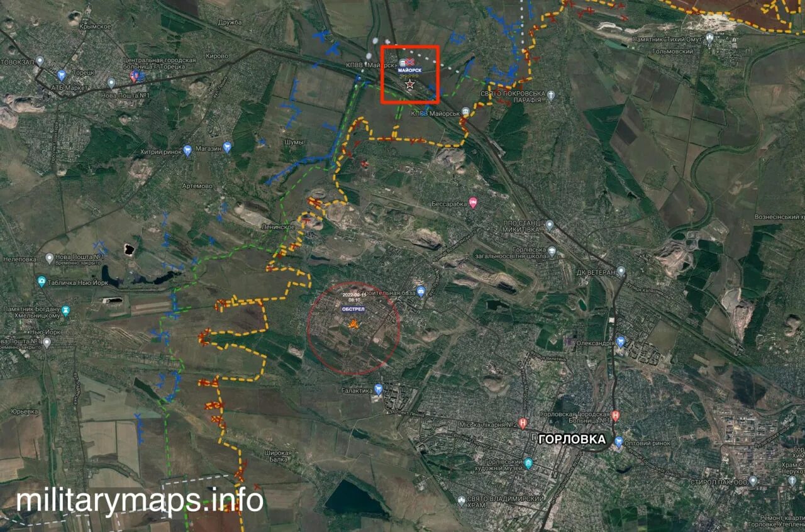Viewport: 805px width, 532px height.
Task: Click the Галактика shopping marker
Action: click(x=378, y=389)
